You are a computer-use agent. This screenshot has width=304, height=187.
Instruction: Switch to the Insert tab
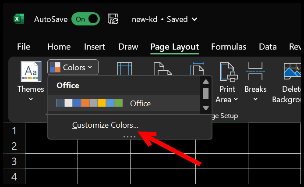(x=95, y=47)
